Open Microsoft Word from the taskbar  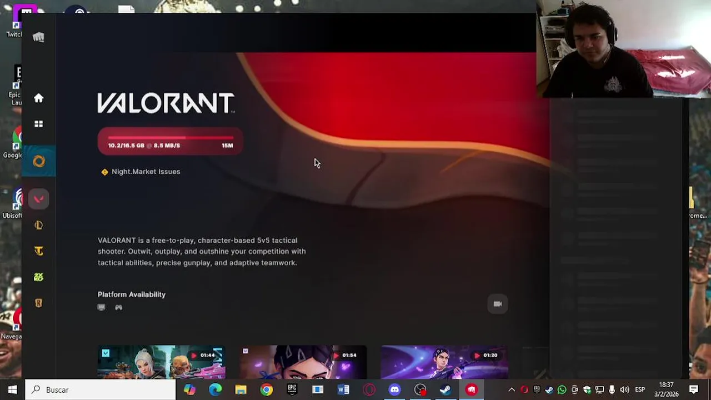pyautogui.click(x=343, y=389)
